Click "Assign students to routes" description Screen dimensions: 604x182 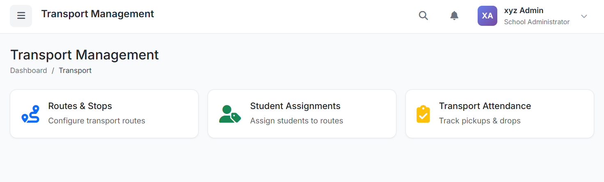tap(296, 121)
